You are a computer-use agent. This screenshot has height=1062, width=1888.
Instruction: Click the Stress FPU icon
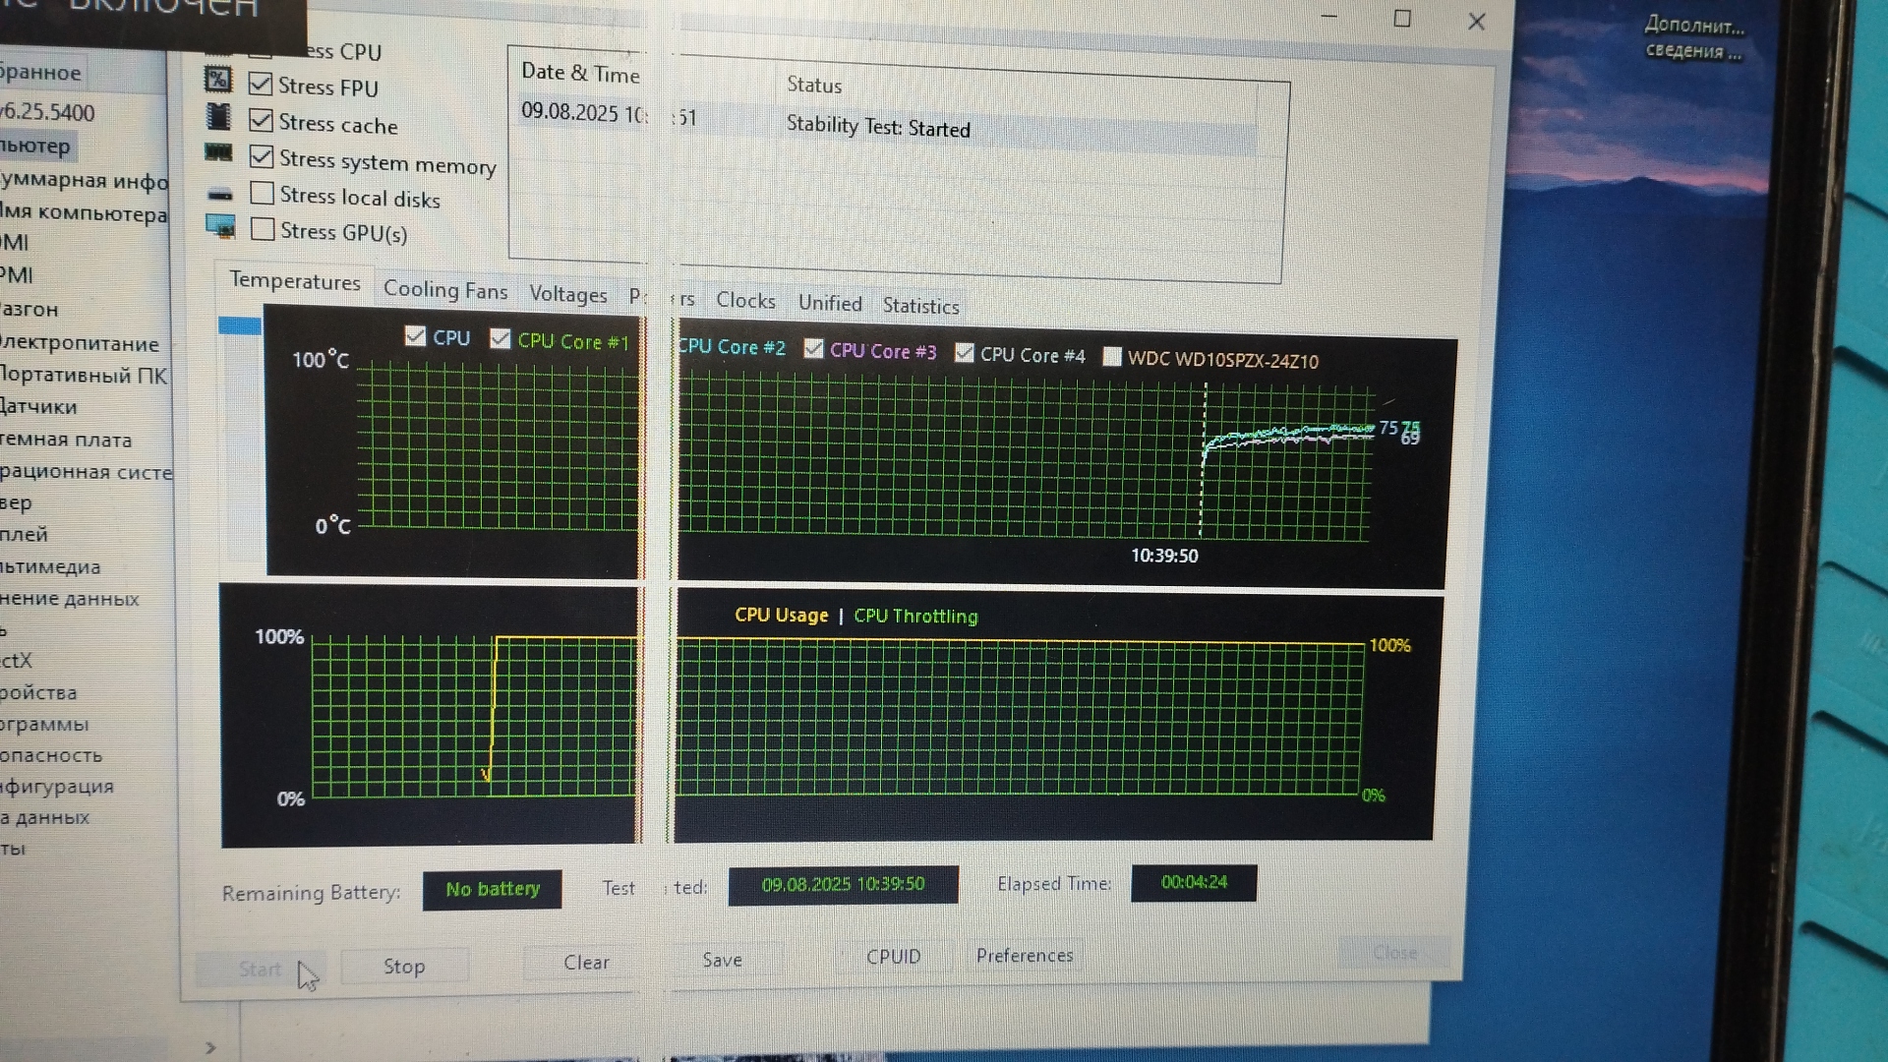click(217, 79)
